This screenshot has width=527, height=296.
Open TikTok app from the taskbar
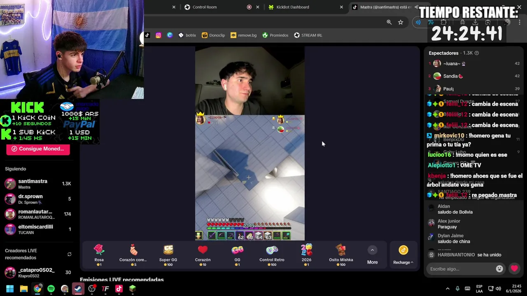point(119,289)
